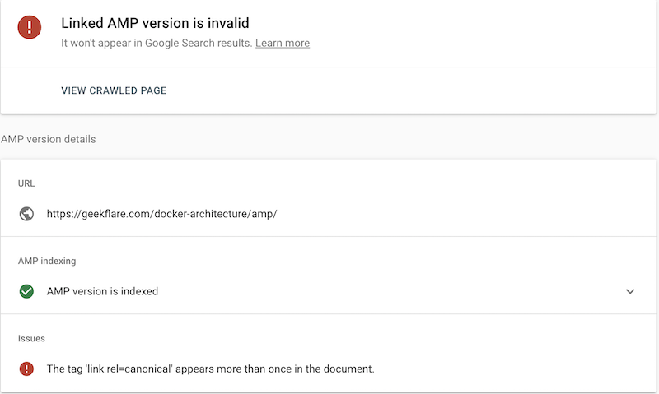Expand the 'AMP version is indexed' row

pyautogui.click(x=102, y=291)
